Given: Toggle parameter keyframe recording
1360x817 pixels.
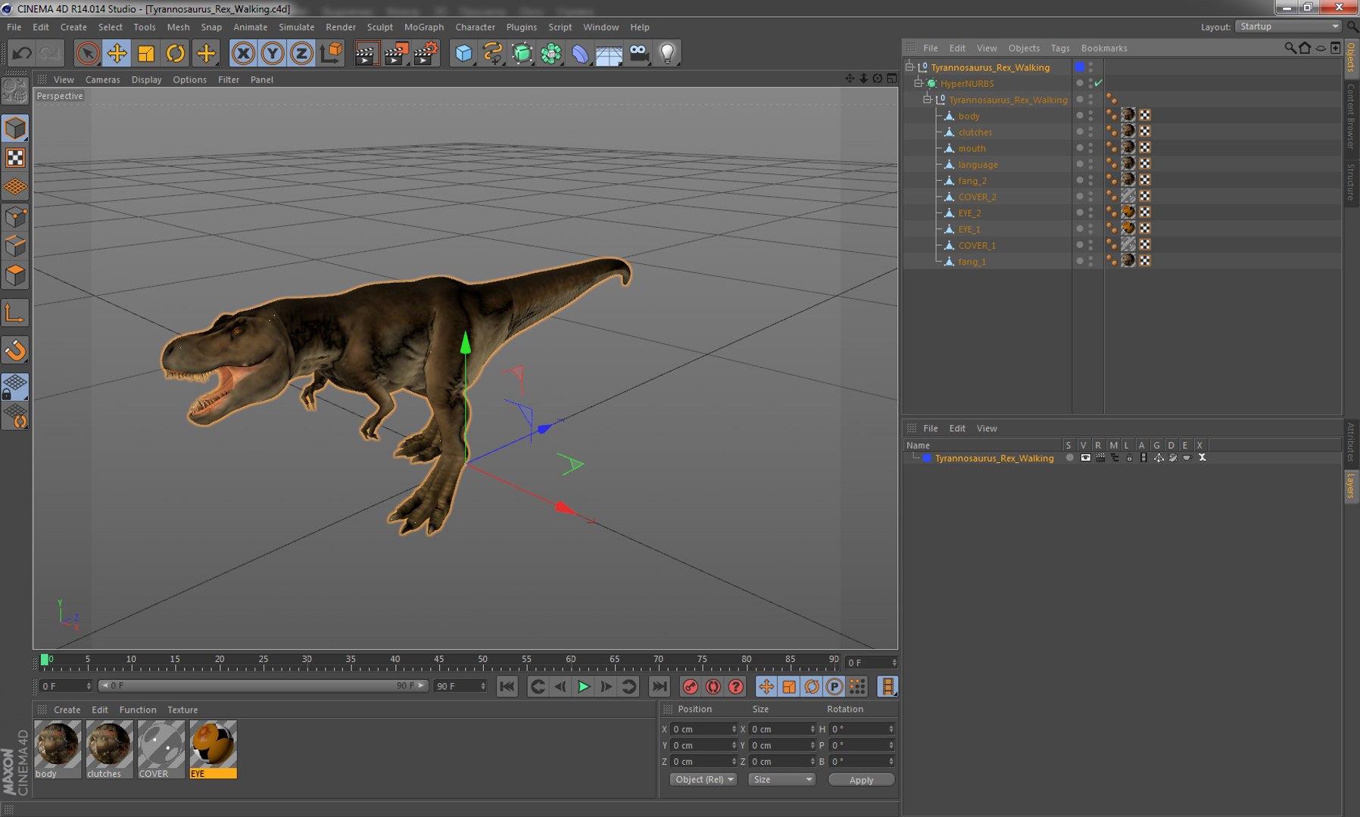Looking at the screenshot, I should point(834,687).
